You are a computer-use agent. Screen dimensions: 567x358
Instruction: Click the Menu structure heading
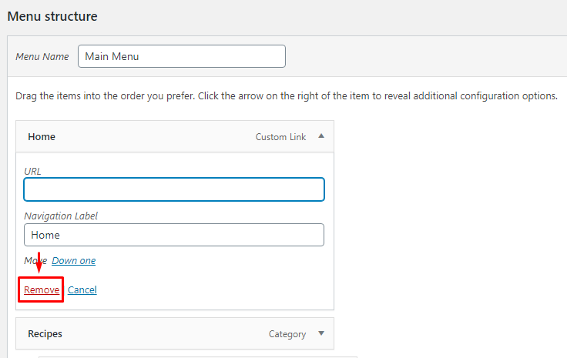pos(52,15)
